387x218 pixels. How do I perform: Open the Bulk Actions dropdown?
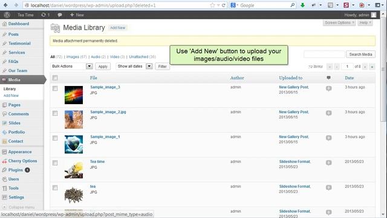coord(71,66)
